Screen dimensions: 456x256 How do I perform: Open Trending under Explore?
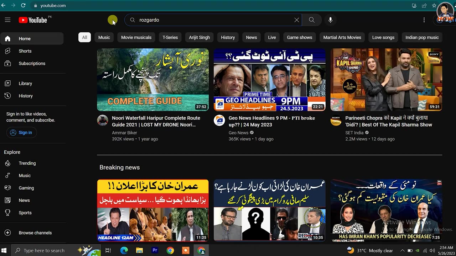click(32, 163)
